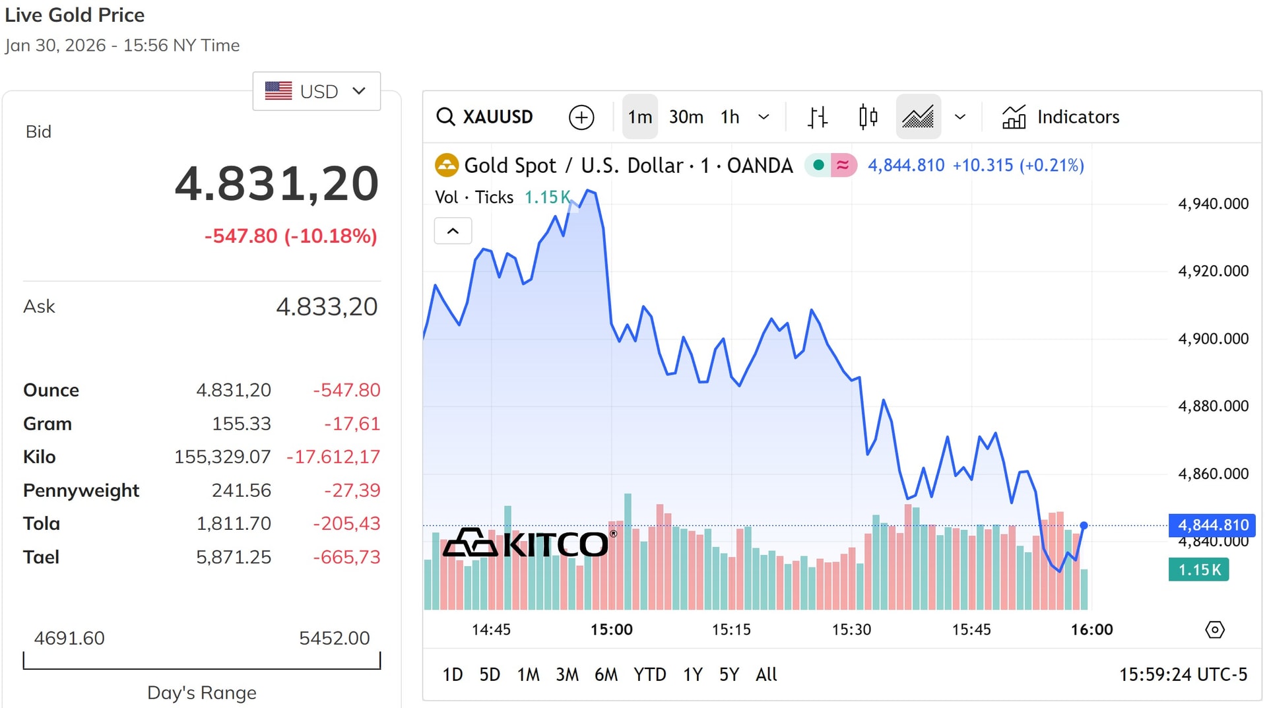
Task: Collapse the chart legend with the up chevron
Action: coord(453,231)
